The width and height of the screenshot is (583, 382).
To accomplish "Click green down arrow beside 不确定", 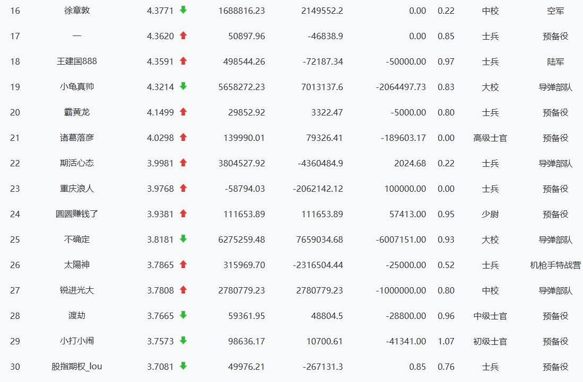I will 183,239.
